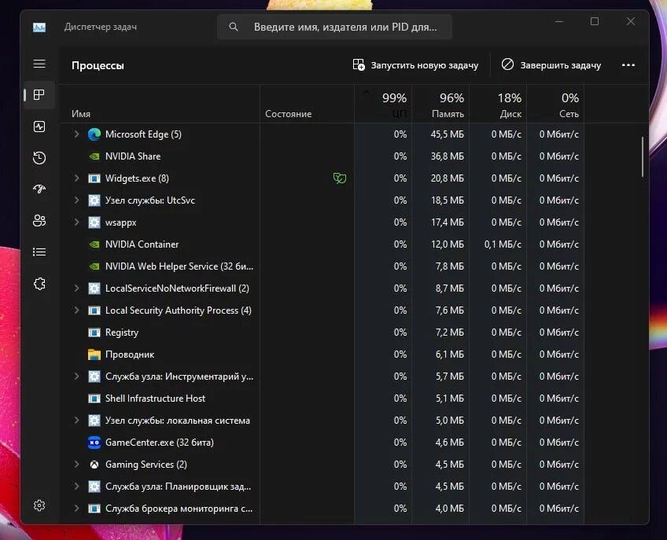Sort by the Память 96% column header
Viewport: 667px width, 540px height.
[440, 105]
